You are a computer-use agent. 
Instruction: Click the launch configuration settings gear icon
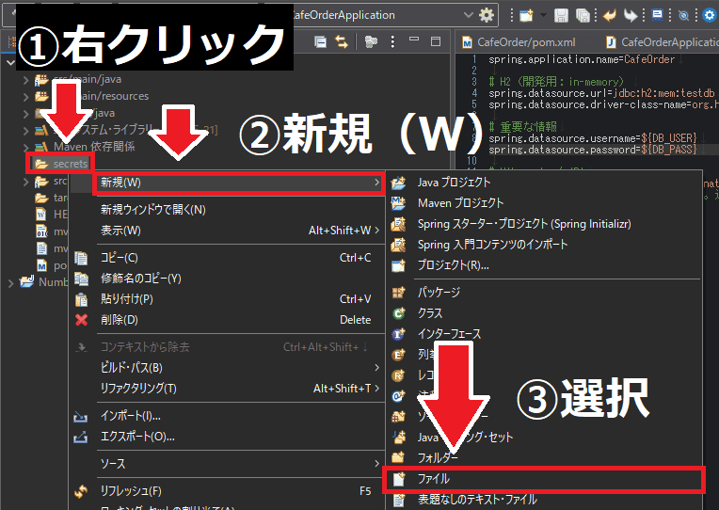(486, 15)
